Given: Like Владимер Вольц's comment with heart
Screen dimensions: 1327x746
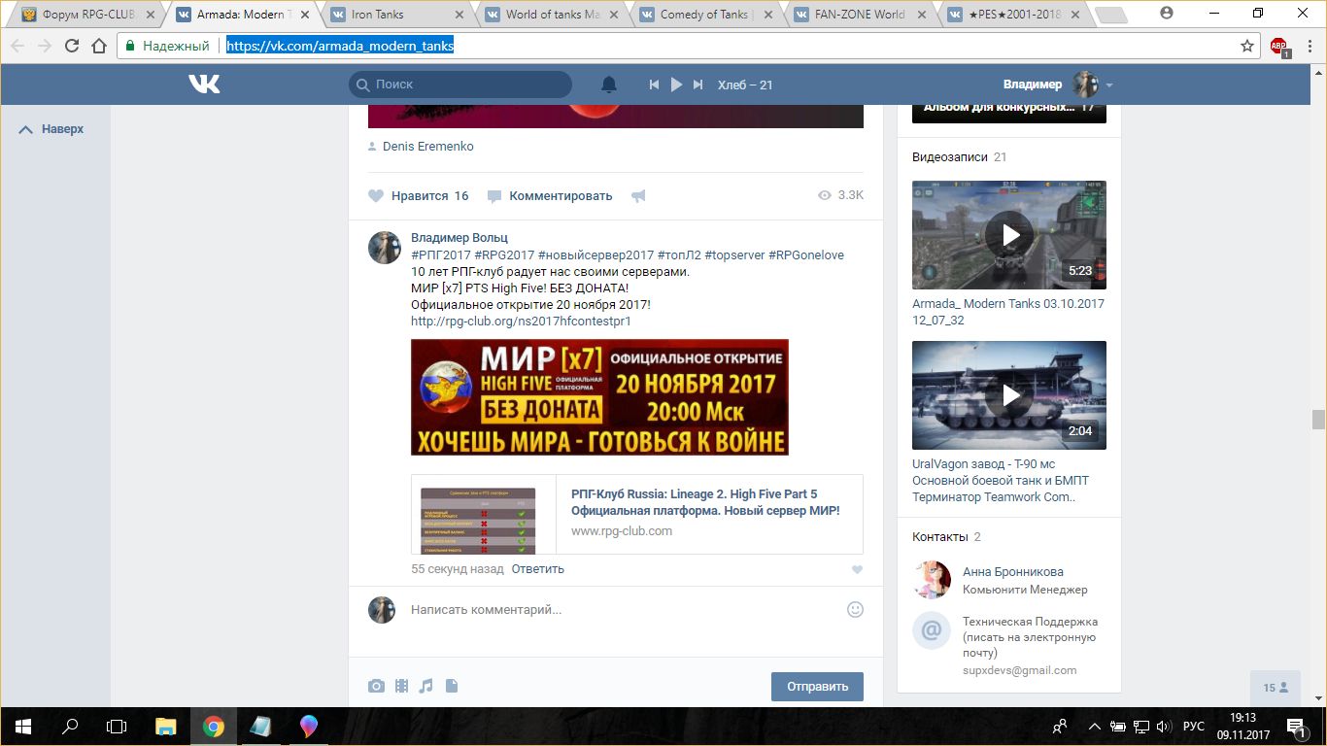Looking at the screenshot, I should pos(856,570).
